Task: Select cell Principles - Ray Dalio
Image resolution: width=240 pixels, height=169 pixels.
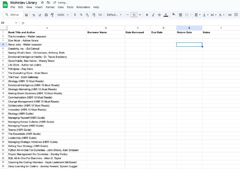Action: click(47, 69)
